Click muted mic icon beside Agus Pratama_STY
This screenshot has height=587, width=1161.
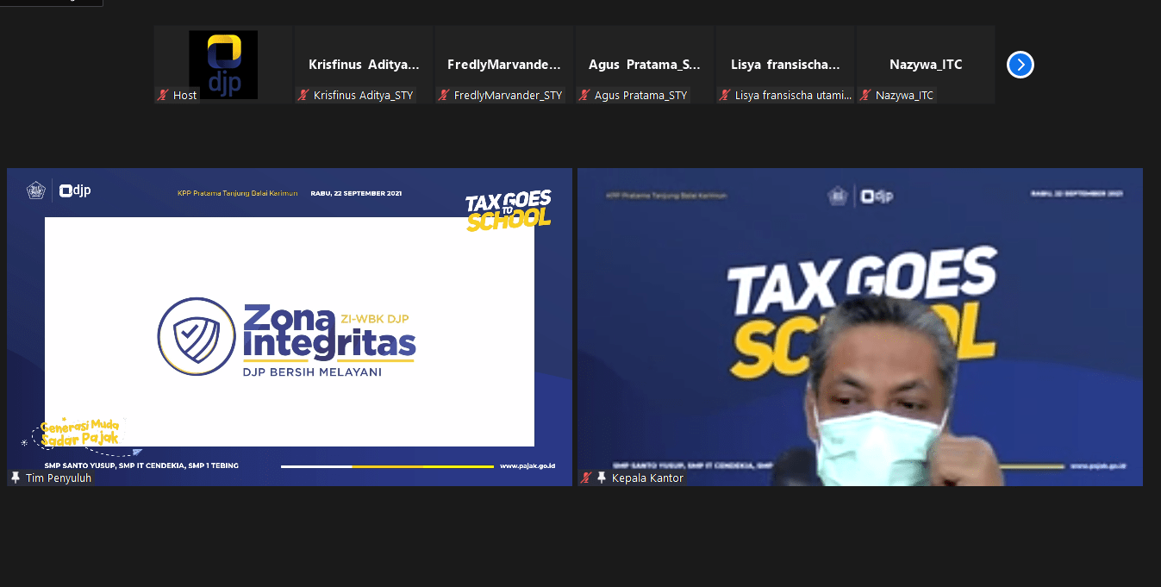[584, 96]
